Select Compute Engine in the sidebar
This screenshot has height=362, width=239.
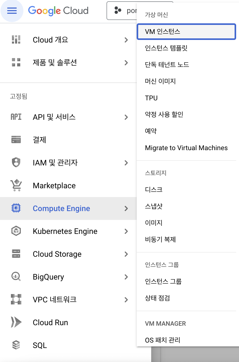(68, 208)
